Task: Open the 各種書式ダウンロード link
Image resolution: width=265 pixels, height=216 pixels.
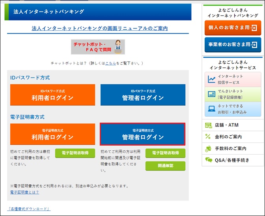Action: (29, 209)
